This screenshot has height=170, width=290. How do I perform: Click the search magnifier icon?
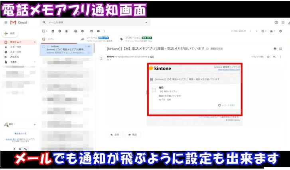(44, 22)
